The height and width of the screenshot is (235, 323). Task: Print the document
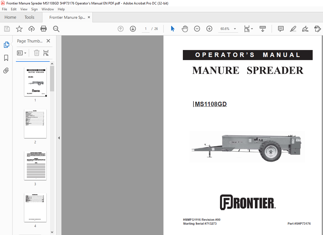tap(44, 29)
